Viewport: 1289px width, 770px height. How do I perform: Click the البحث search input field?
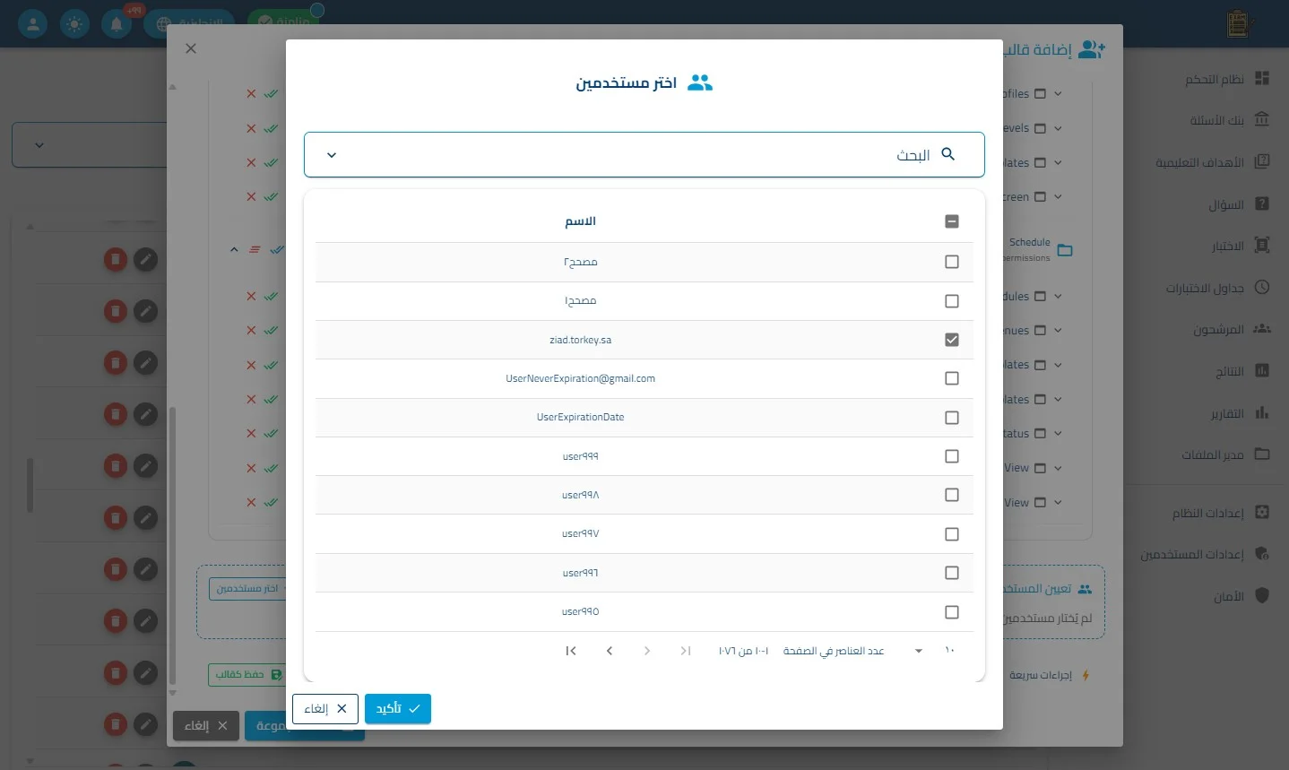tap(644, 155)
